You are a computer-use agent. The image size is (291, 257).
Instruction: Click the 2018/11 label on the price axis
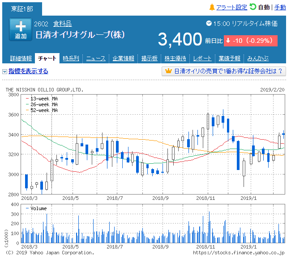(x=205, y=198)
